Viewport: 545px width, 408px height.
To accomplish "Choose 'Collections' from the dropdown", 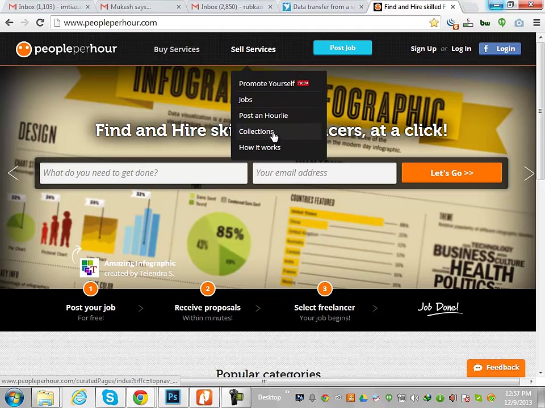I will tap(256, 131).
